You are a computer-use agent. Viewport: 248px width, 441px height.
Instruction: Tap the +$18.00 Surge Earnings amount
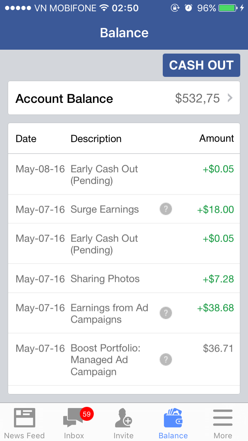click(x=215, y=210)
